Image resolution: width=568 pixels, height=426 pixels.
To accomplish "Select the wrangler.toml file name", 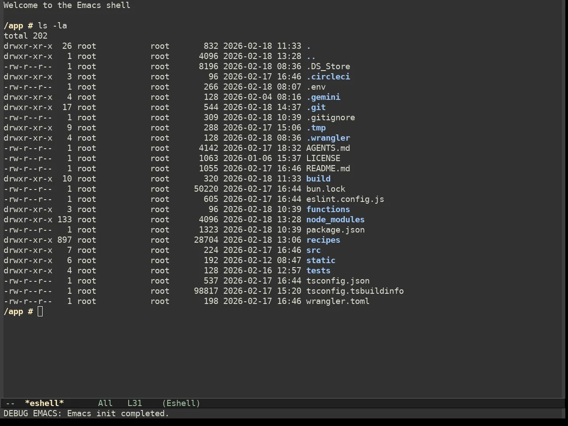I will (338, 301).
